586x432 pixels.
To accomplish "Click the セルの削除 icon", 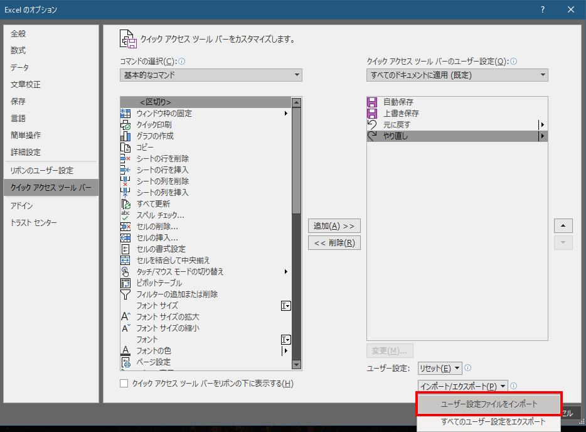I will point(125,226).
